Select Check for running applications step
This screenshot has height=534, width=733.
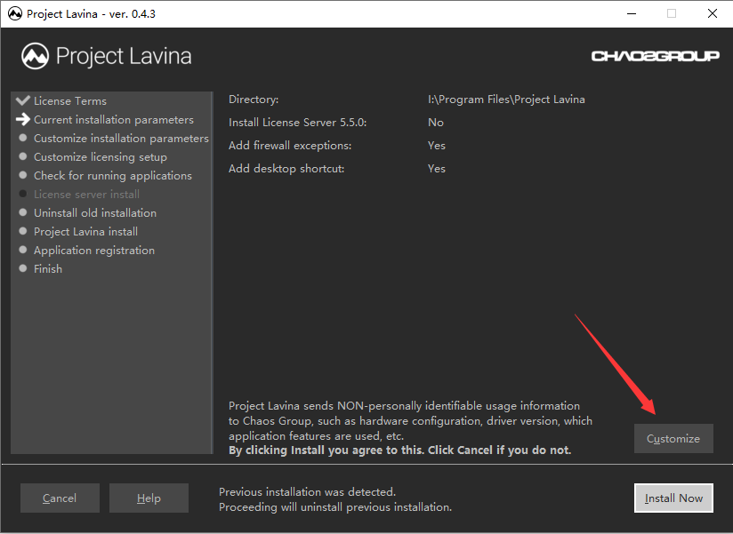(x=112, y=176)
